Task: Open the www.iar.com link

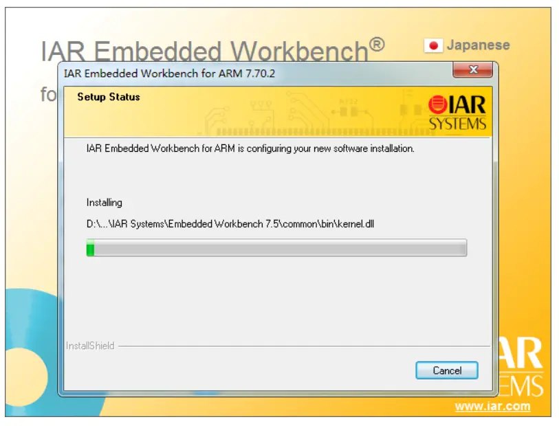Action: coord(492,406)
